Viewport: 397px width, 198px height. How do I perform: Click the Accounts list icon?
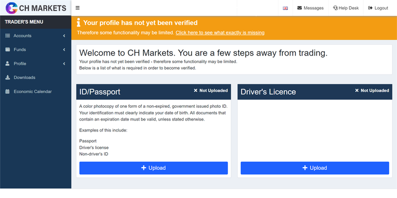coord(7,36)
